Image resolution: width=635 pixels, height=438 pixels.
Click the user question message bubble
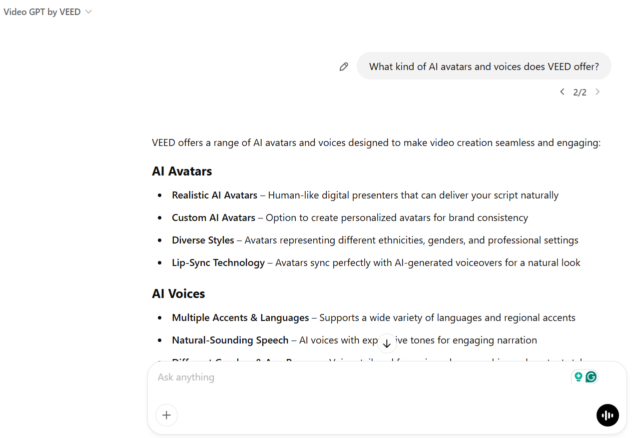click(x=484, y=66)
